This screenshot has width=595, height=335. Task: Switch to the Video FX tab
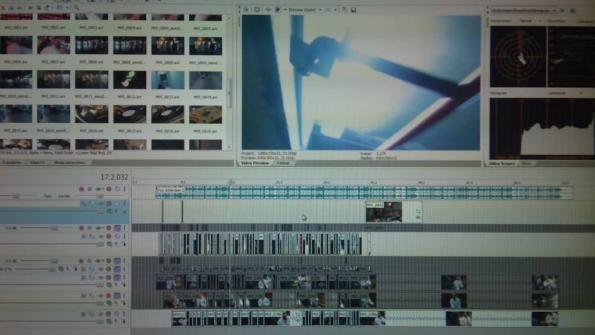(37, 162)
